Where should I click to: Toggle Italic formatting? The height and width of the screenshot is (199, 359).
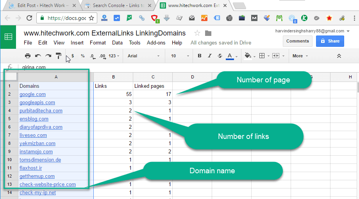point(209,56)
